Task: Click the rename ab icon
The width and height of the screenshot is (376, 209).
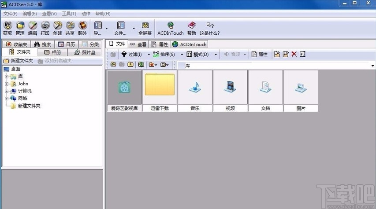Action: coord(302,55)
